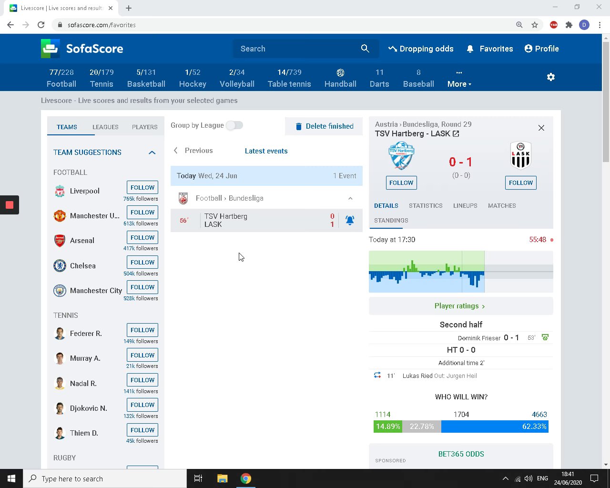The height and width of the screenshot is (488, 610).
Task: Click the search magnifier icon
Action: 365,49
